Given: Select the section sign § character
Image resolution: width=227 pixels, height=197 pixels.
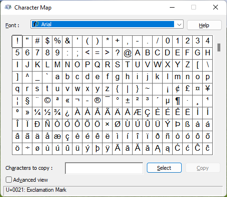Looking at the screenshot, I should [x=27, y=101].
